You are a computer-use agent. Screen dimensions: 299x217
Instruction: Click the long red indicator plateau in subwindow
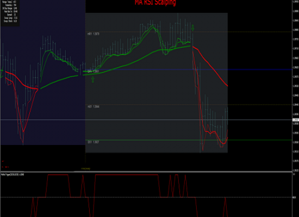tap(127, 175)
